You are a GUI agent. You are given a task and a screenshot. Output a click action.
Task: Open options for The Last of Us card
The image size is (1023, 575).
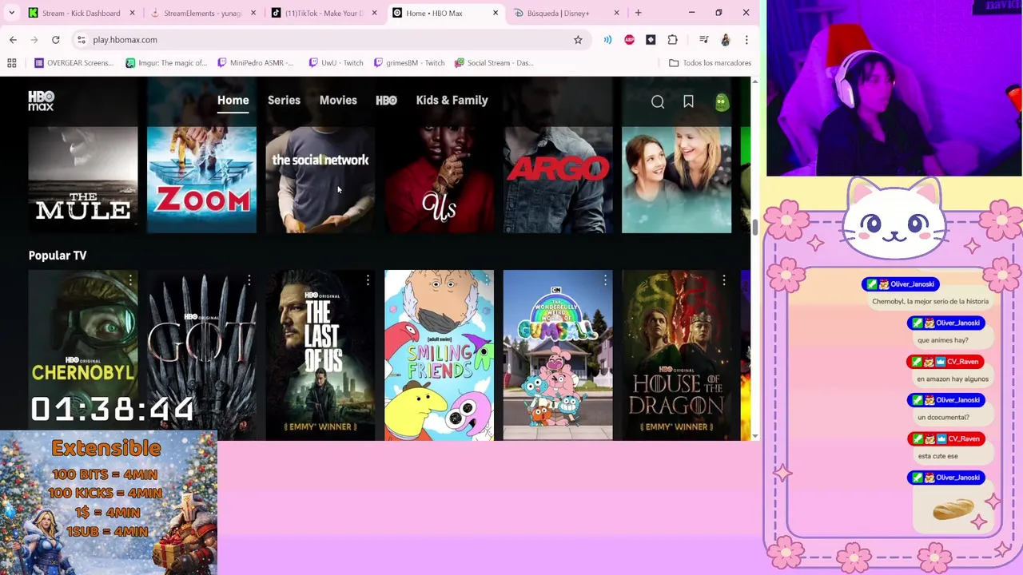(368, 280)
